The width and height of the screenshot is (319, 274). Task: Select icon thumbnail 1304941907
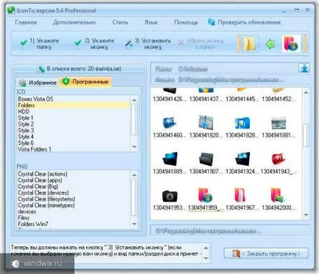pos(206,163)
